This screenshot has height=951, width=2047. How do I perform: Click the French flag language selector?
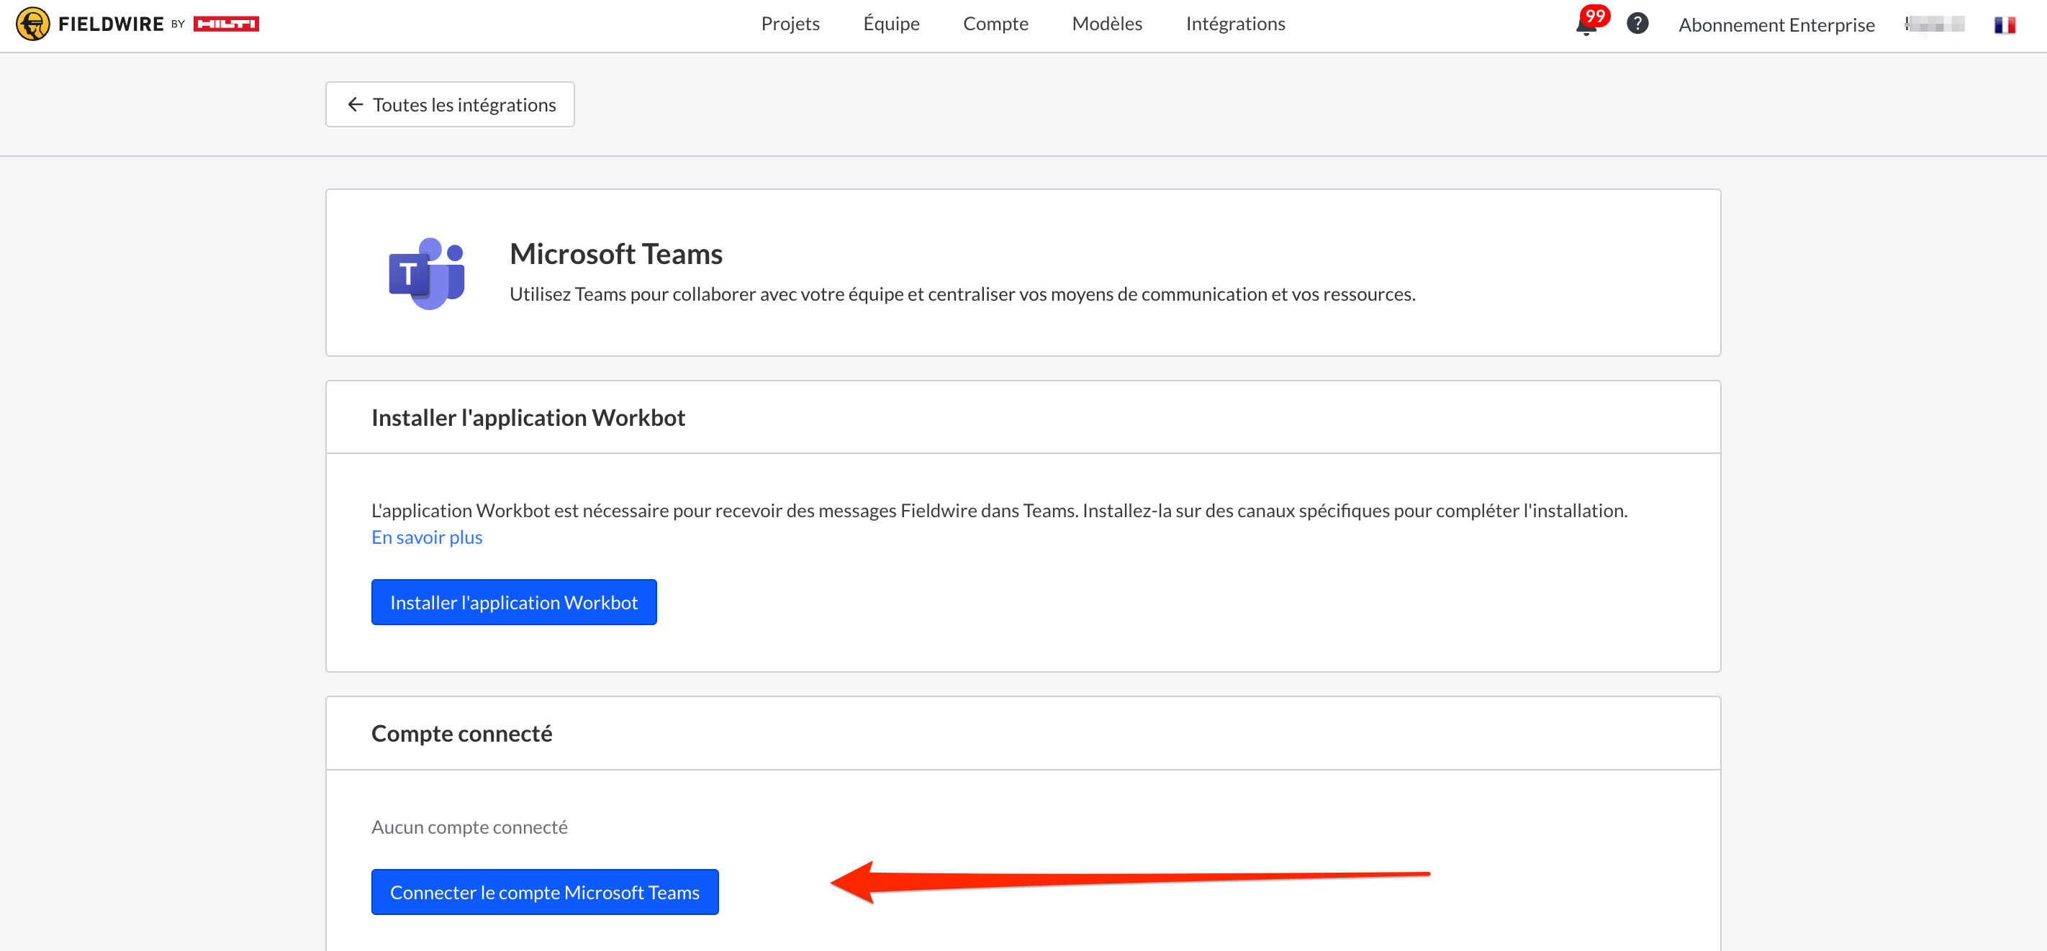2004,24
